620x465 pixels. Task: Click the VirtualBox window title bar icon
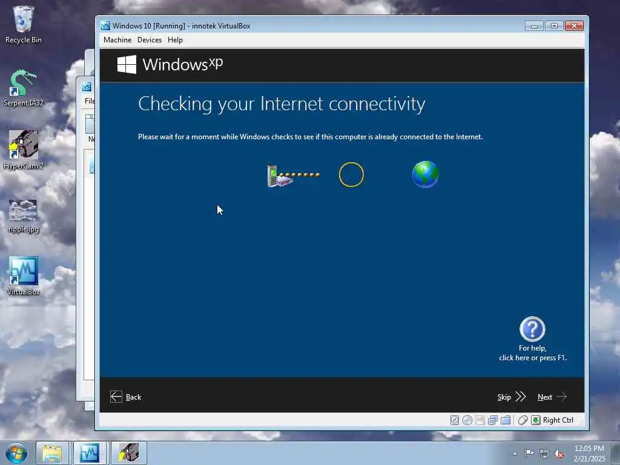105,25
